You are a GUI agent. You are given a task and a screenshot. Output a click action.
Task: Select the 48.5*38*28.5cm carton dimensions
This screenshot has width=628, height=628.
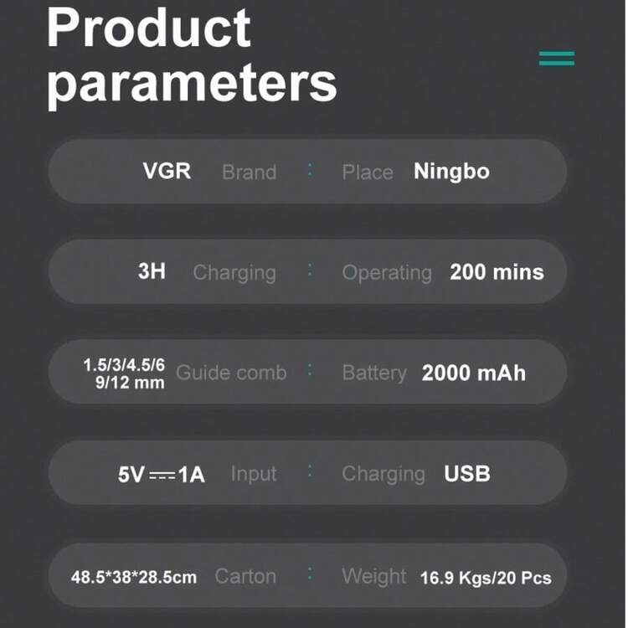click(134, 577)
